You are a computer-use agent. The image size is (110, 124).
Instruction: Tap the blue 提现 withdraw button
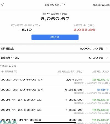pyautogui.click(x=55, y=37)
